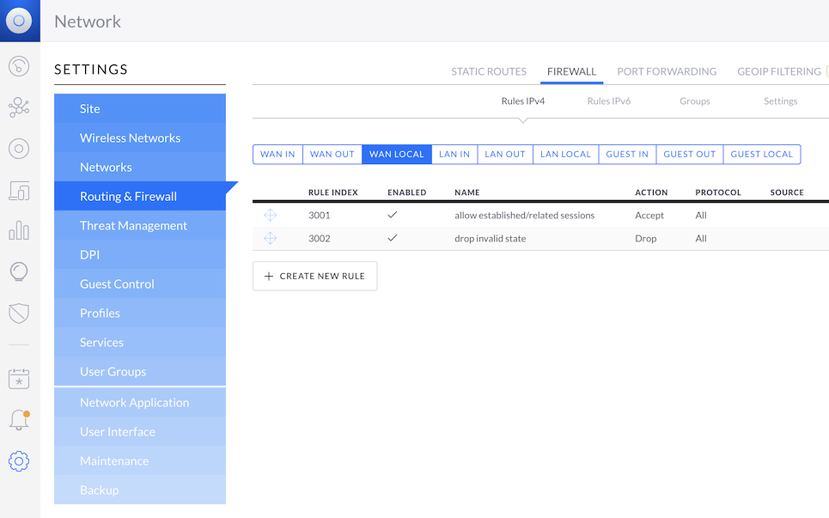The image size is (829, 518).
Task: Select the LAN IN rule set
Action: tap(454, 155)
